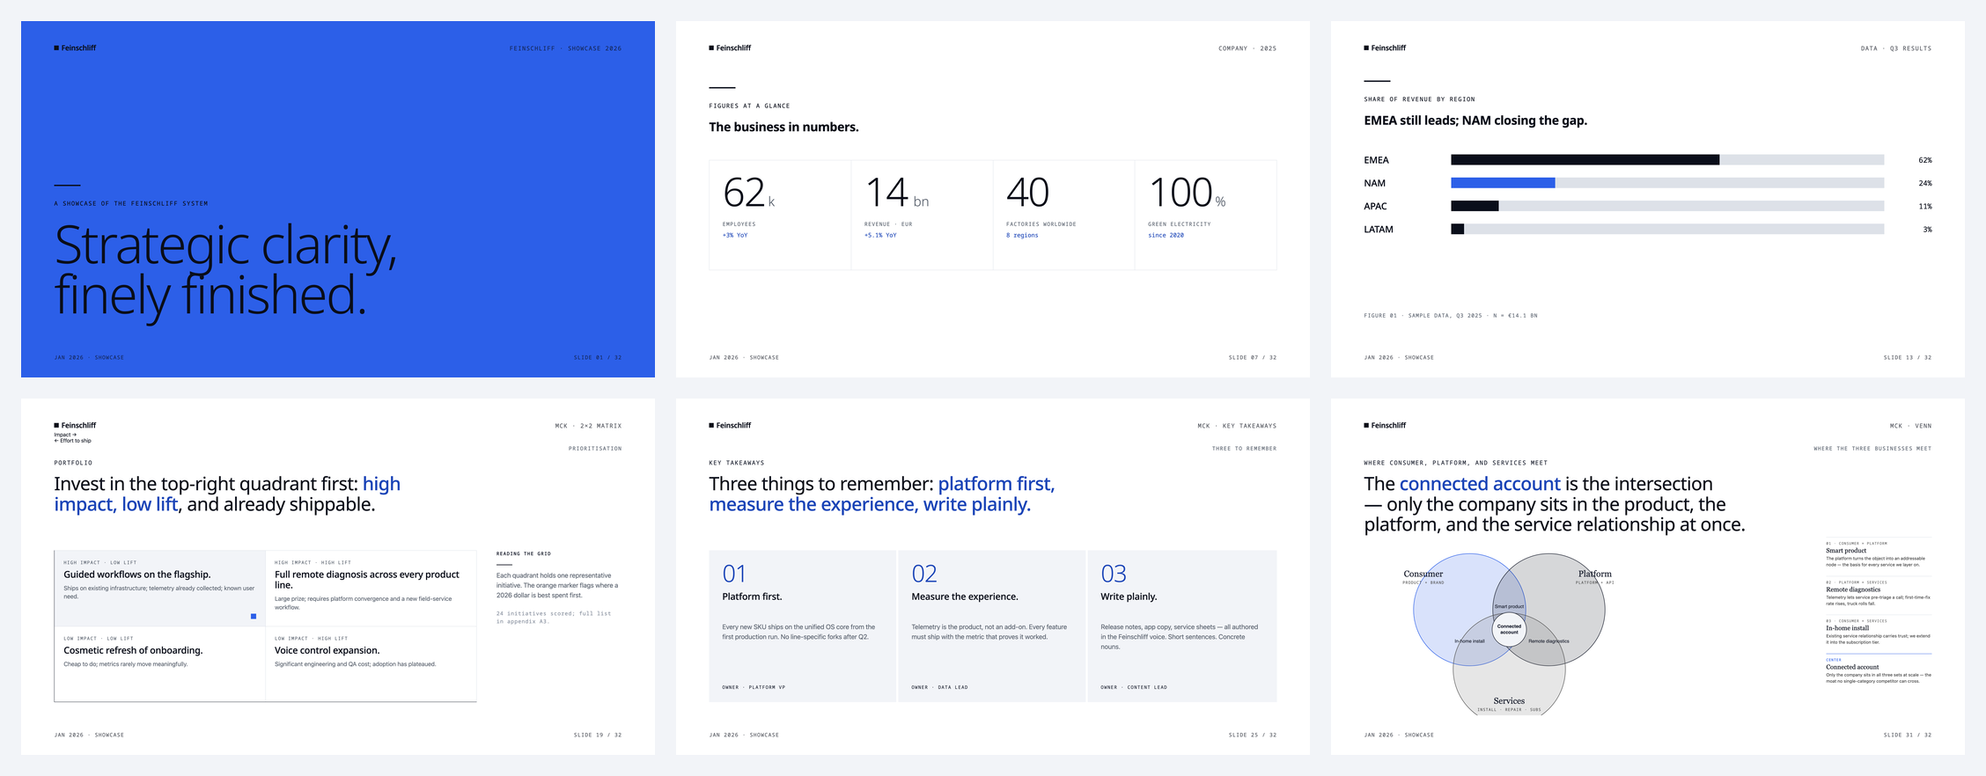Open the blue Strategic clarity title slide thumbnail

coord(338,199)
